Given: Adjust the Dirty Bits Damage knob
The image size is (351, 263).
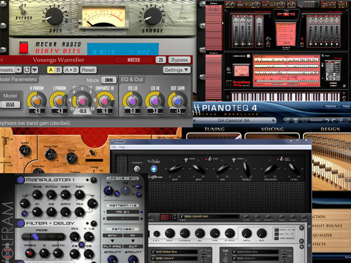Looking at the screenshot, I should pyautogui.click(x=153, y=16).
